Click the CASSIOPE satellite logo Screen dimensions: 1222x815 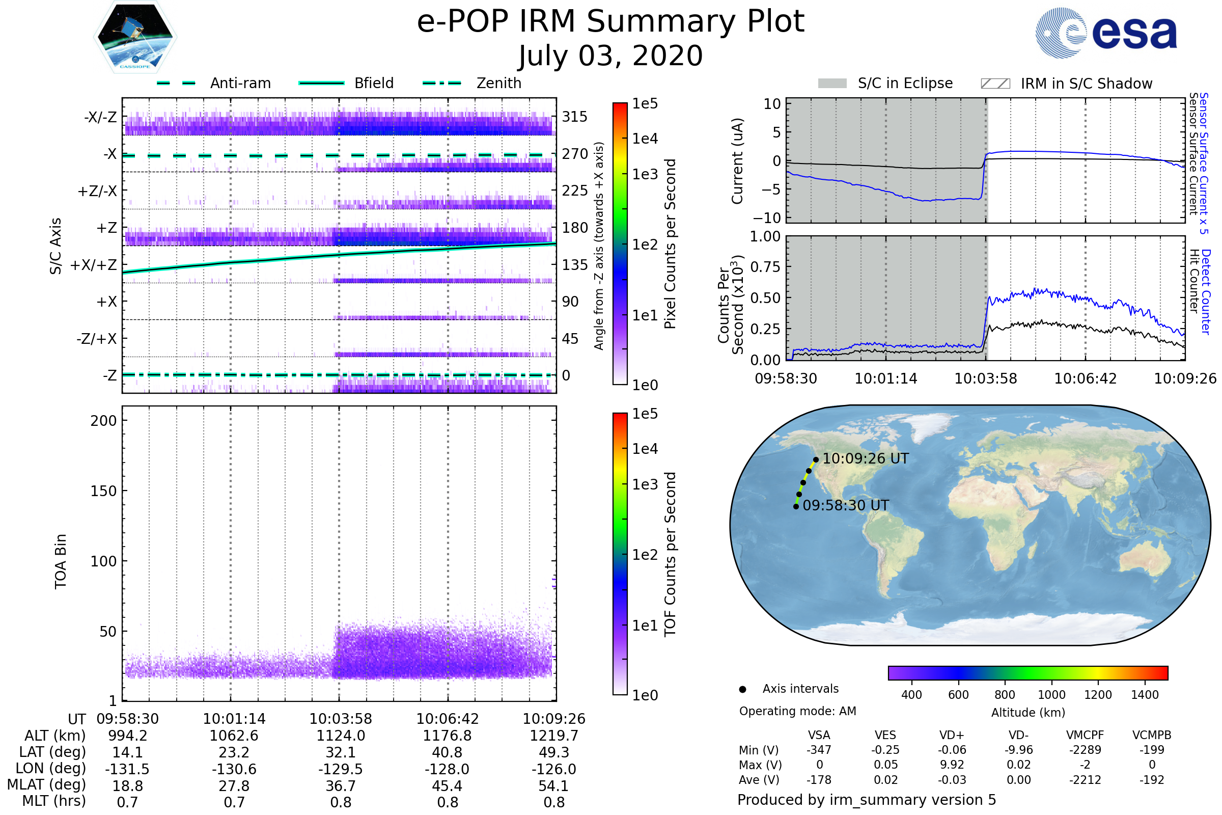click(x=135, y=37)
